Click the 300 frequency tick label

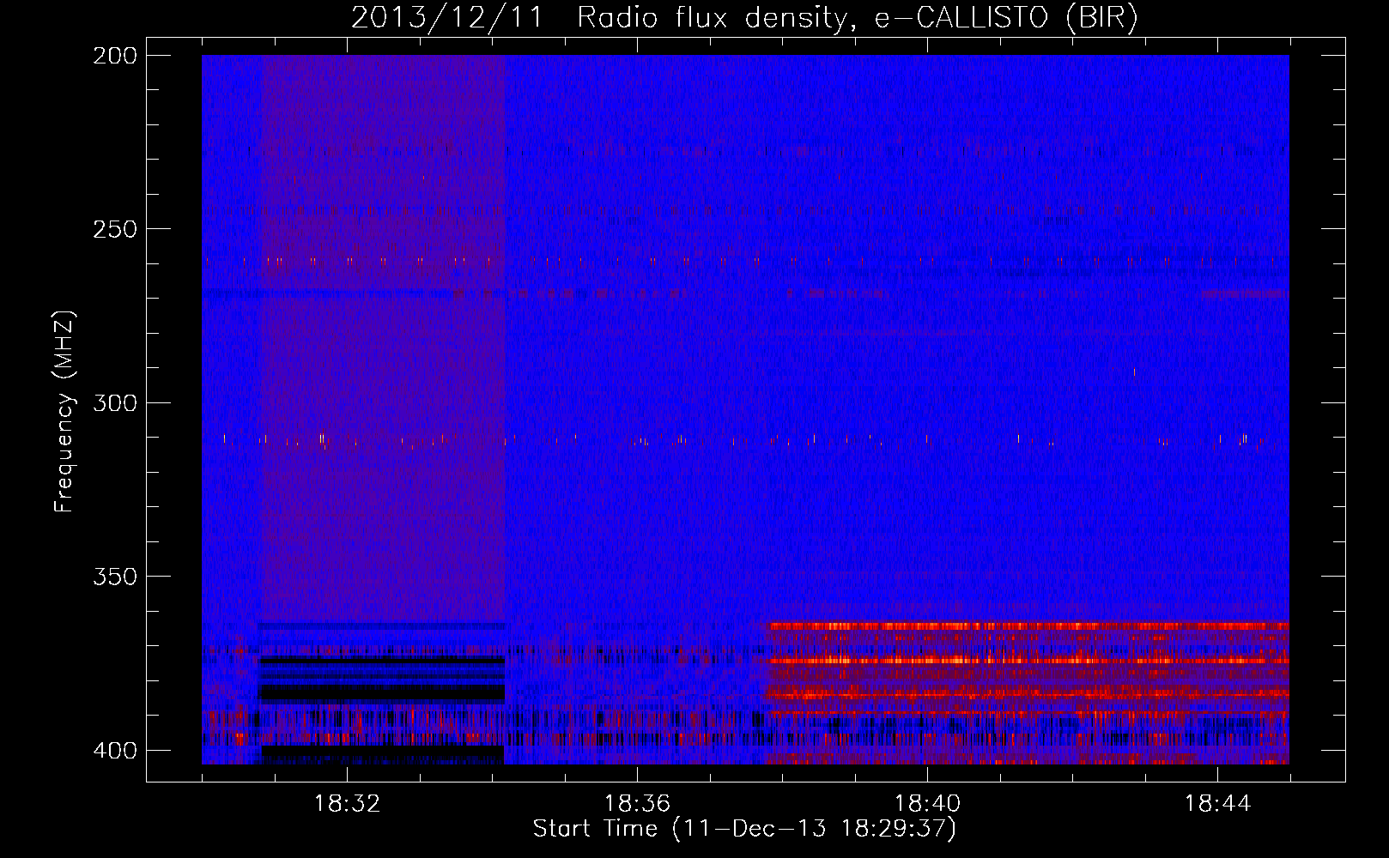click(114, 403)
